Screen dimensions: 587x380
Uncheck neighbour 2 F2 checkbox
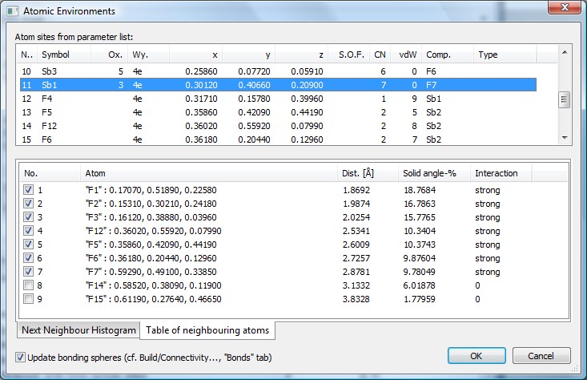28,204
